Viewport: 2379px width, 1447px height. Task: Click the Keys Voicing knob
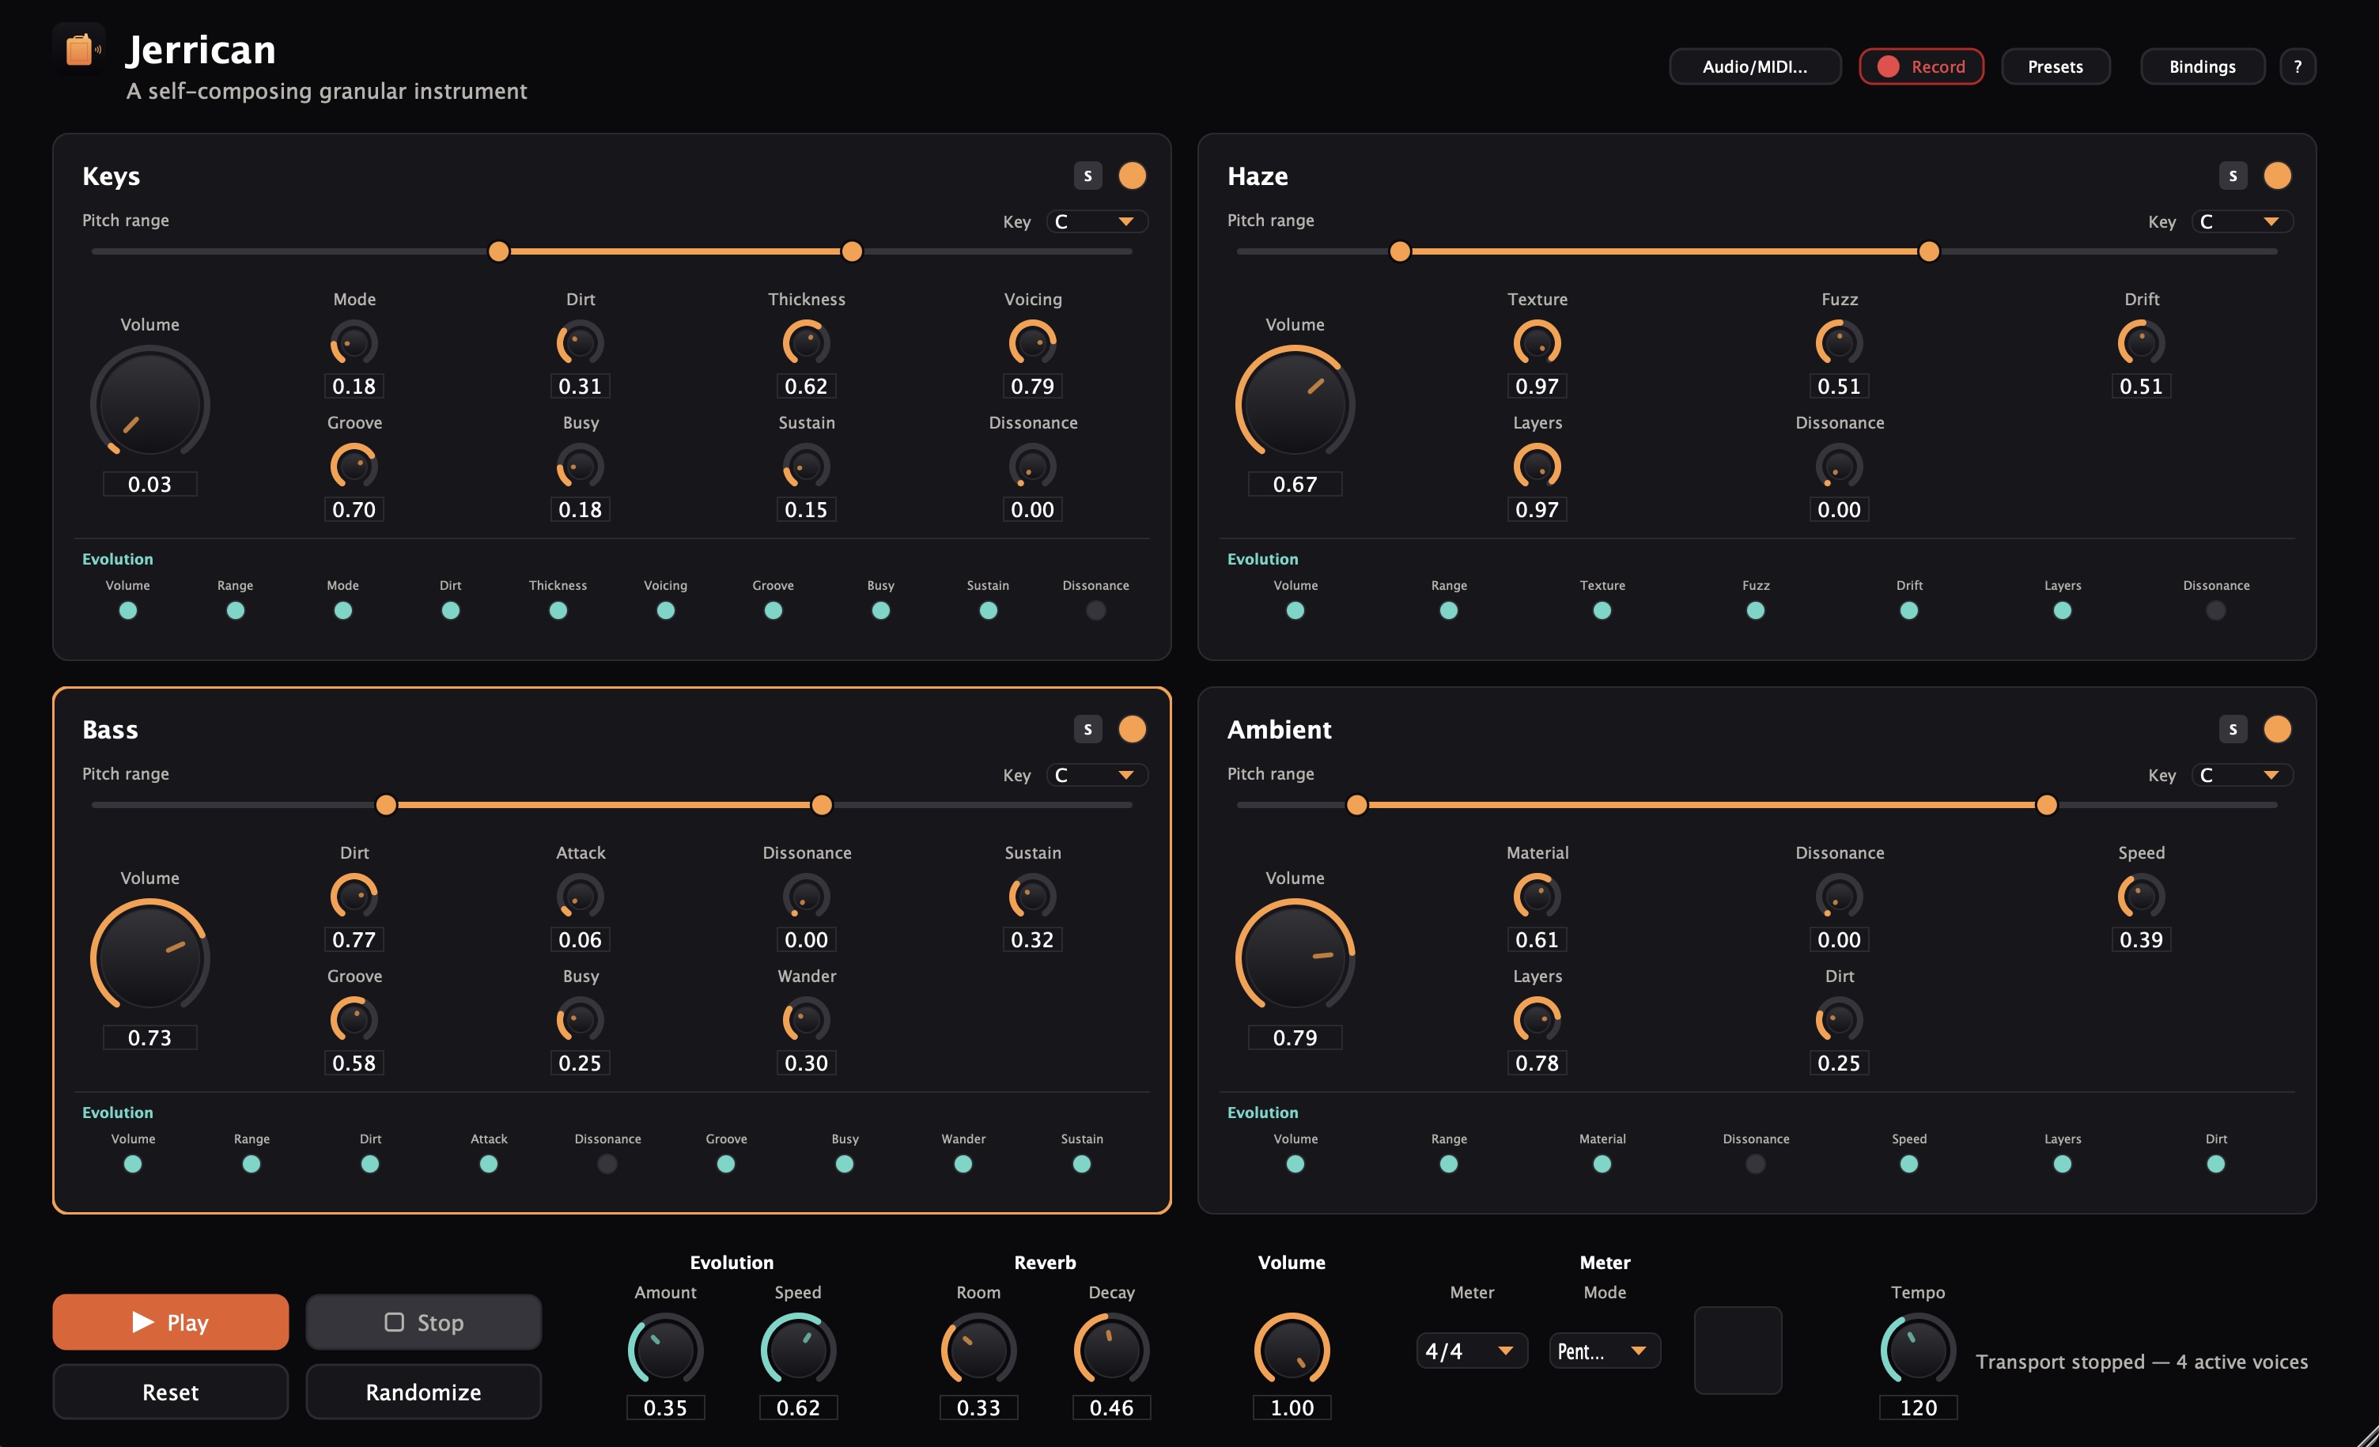1032,342
